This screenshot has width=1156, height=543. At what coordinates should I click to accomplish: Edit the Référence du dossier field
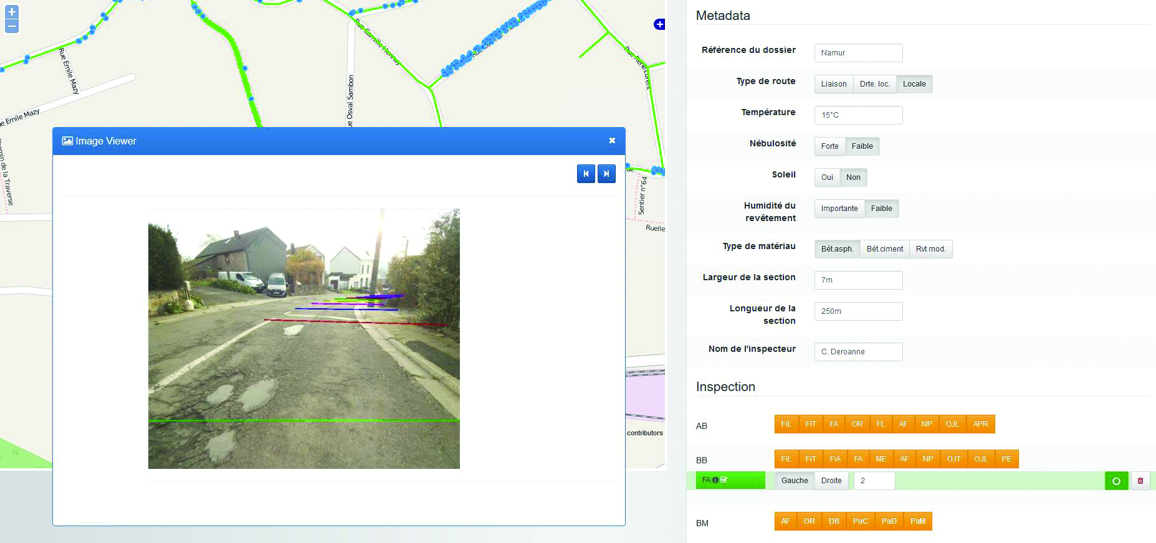pos(859,53)
